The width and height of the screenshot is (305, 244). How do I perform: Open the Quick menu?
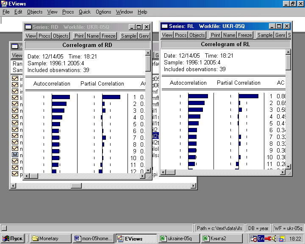tap(85, 12)
